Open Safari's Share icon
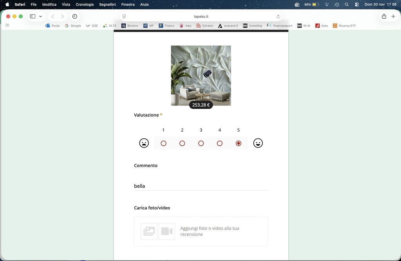Image resolution: width=401 pixels, height=261 pixels. click(x=384, y=16)
